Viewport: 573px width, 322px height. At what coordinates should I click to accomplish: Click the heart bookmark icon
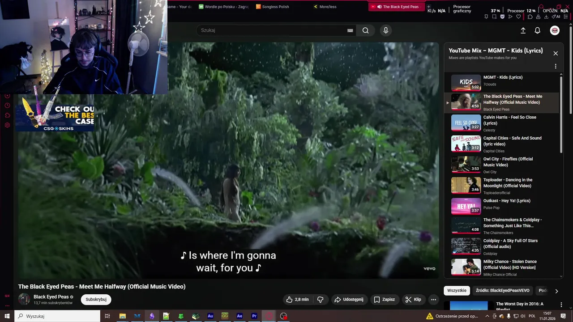[x=518, y=17]
